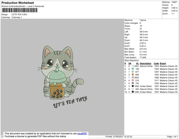Click Natural White swatch in stop 1
This screenshot has width=179, height=139.
(x=133, y=66)
